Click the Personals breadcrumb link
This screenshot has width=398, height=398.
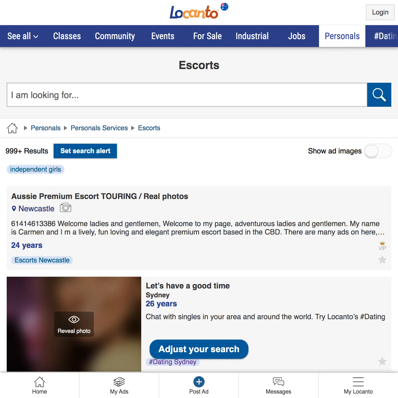(45, 128)
